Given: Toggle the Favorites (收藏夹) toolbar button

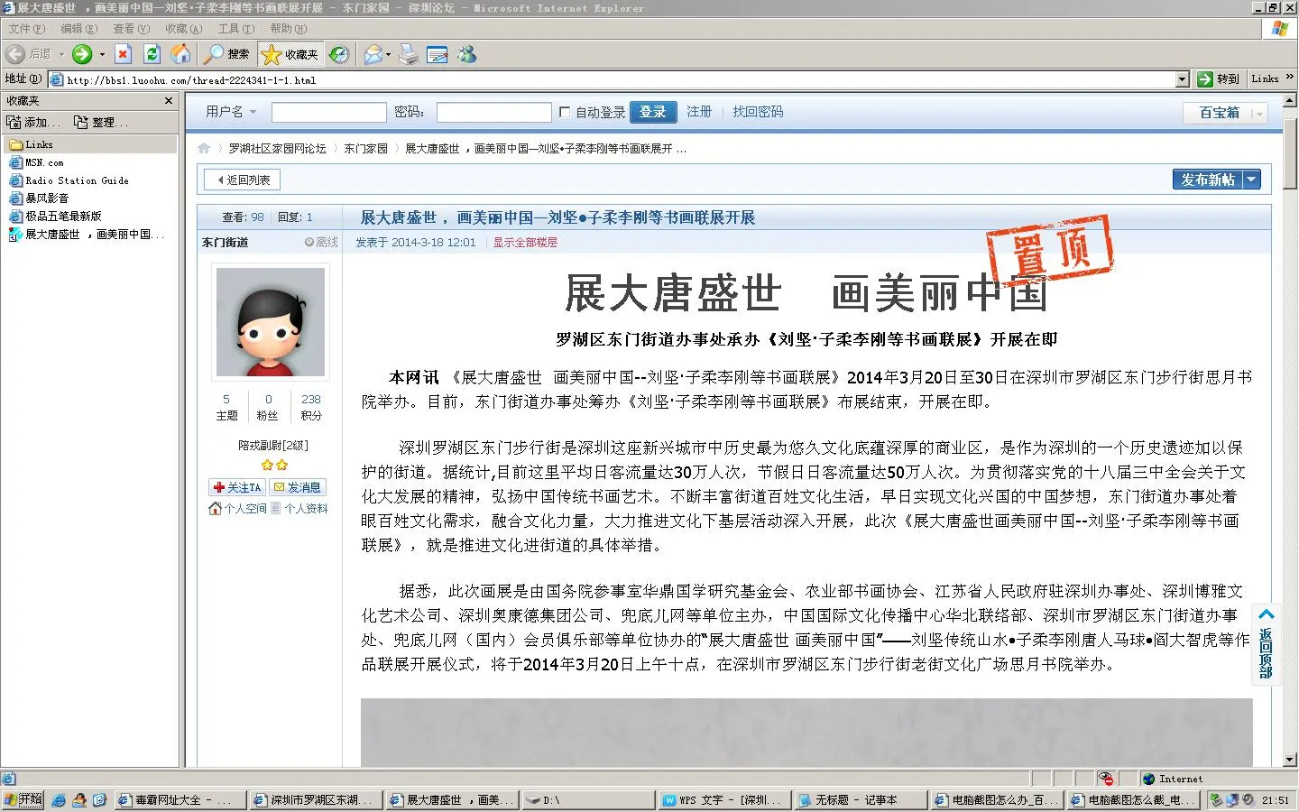Looking at the screenshot, I should coord(290,54).
